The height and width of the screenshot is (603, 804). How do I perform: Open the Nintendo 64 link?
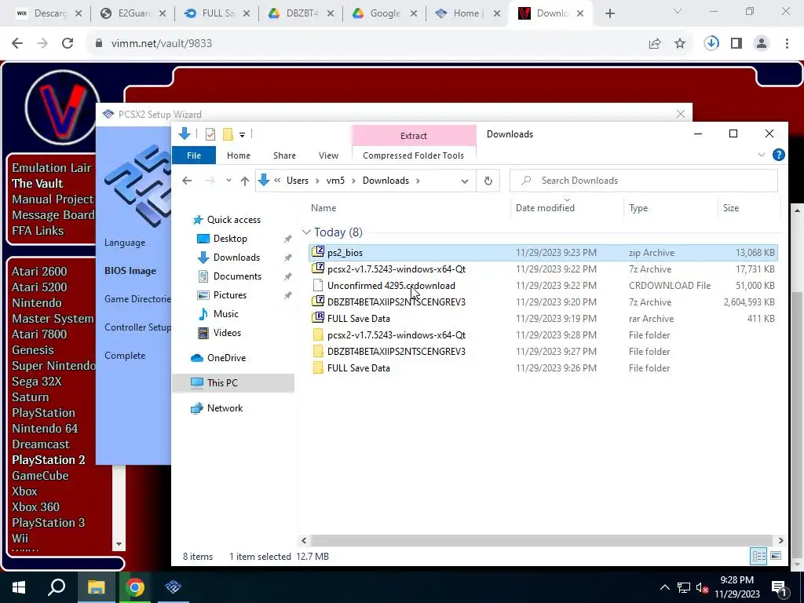coord(45,428)
